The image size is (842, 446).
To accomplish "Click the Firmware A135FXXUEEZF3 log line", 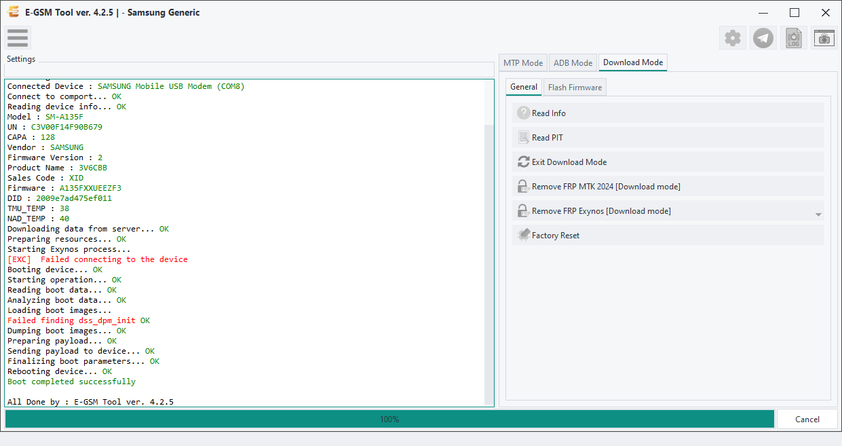I will pos(64,188).
